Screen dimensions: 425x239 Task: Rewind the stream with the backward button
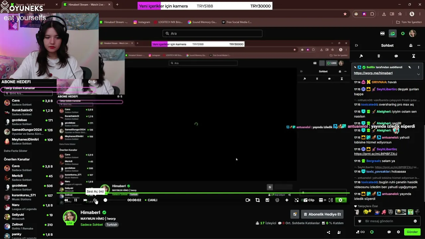(66, 200)
